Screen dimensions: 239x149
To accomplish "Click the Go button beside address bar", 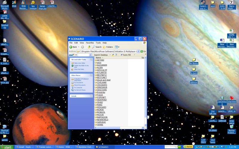I will (x=143, y=51).
